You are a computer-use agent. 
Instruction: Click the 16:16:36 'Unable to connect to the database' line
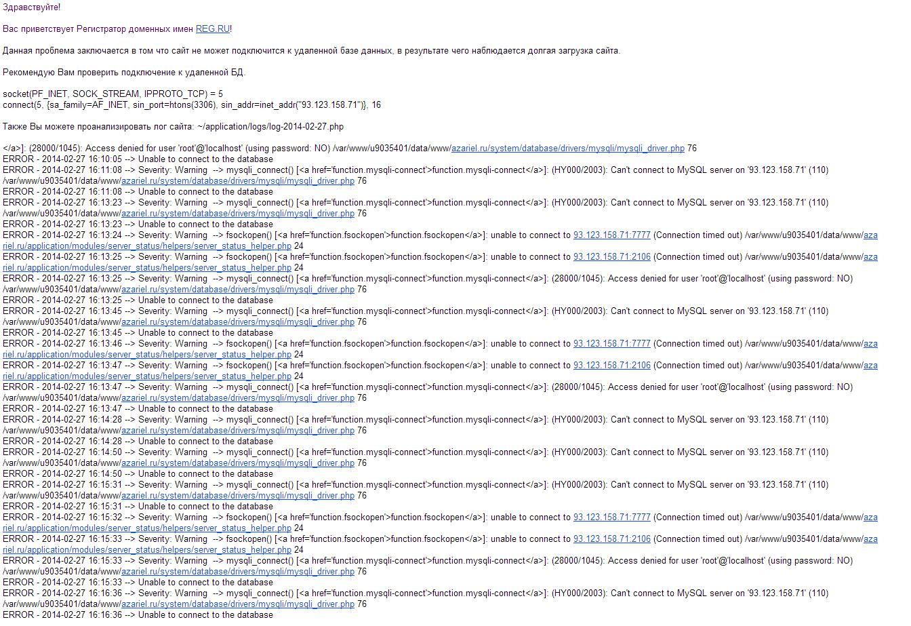138,615
